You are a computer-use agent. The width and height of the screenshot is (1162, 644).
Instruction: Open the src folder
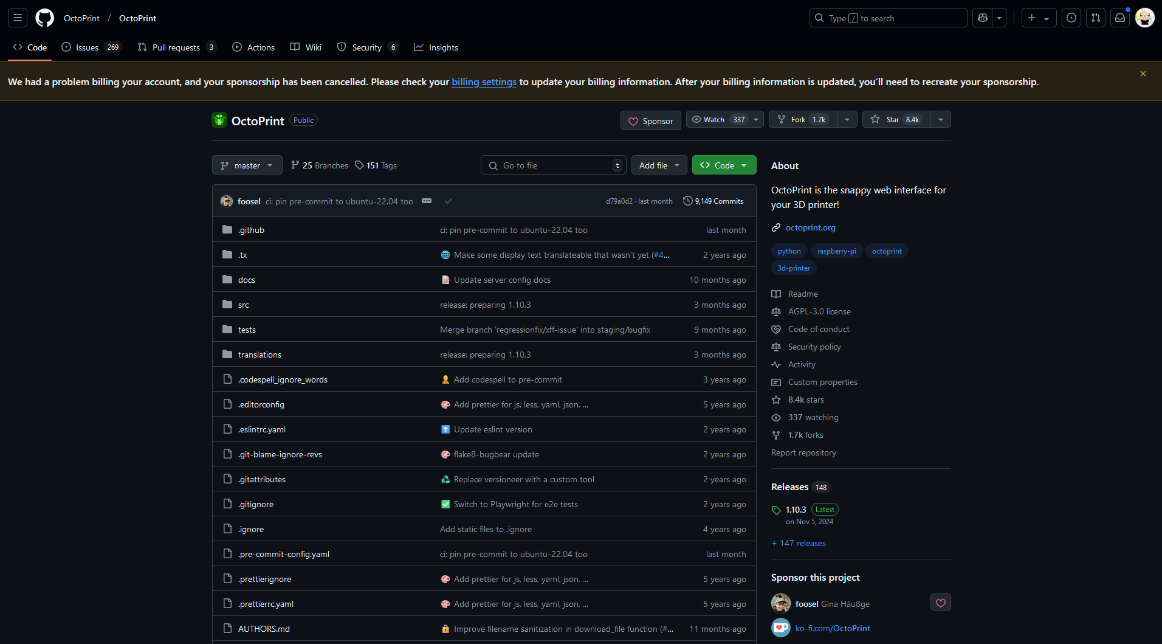click(x=244, y=305)
